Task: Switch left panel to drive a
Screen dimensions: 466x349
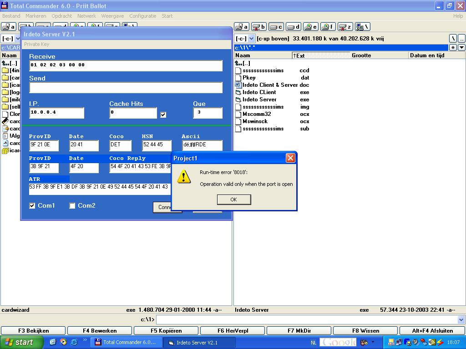Action: (x=8, y=27)
